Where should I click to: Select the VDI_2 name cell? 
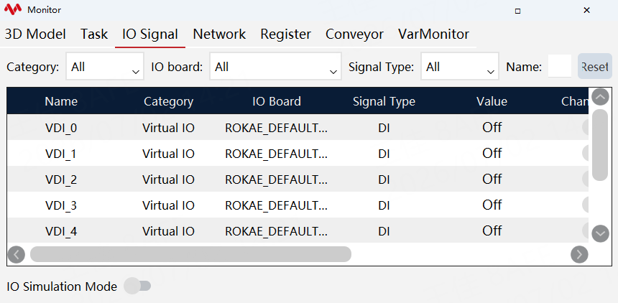[61, 180]
